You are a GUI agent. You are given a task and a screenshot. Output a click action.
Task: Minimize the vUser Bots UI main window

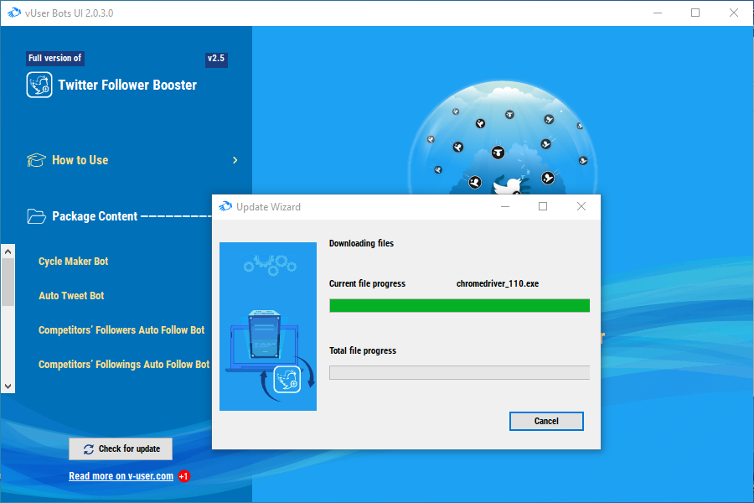[x=658, y=13]
